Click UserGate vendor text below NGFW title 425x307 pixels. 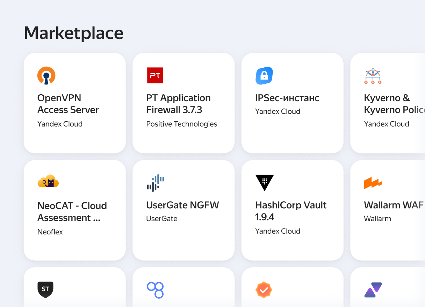click(162, 219)
